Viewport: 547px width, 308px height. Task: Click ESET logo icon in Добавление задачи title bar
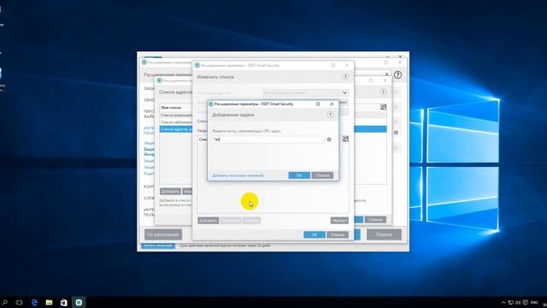click(211, 104)
